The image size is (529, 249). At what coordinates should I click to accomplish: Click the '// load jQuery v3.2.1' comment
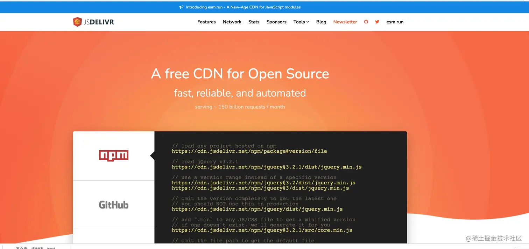point(205,162)
